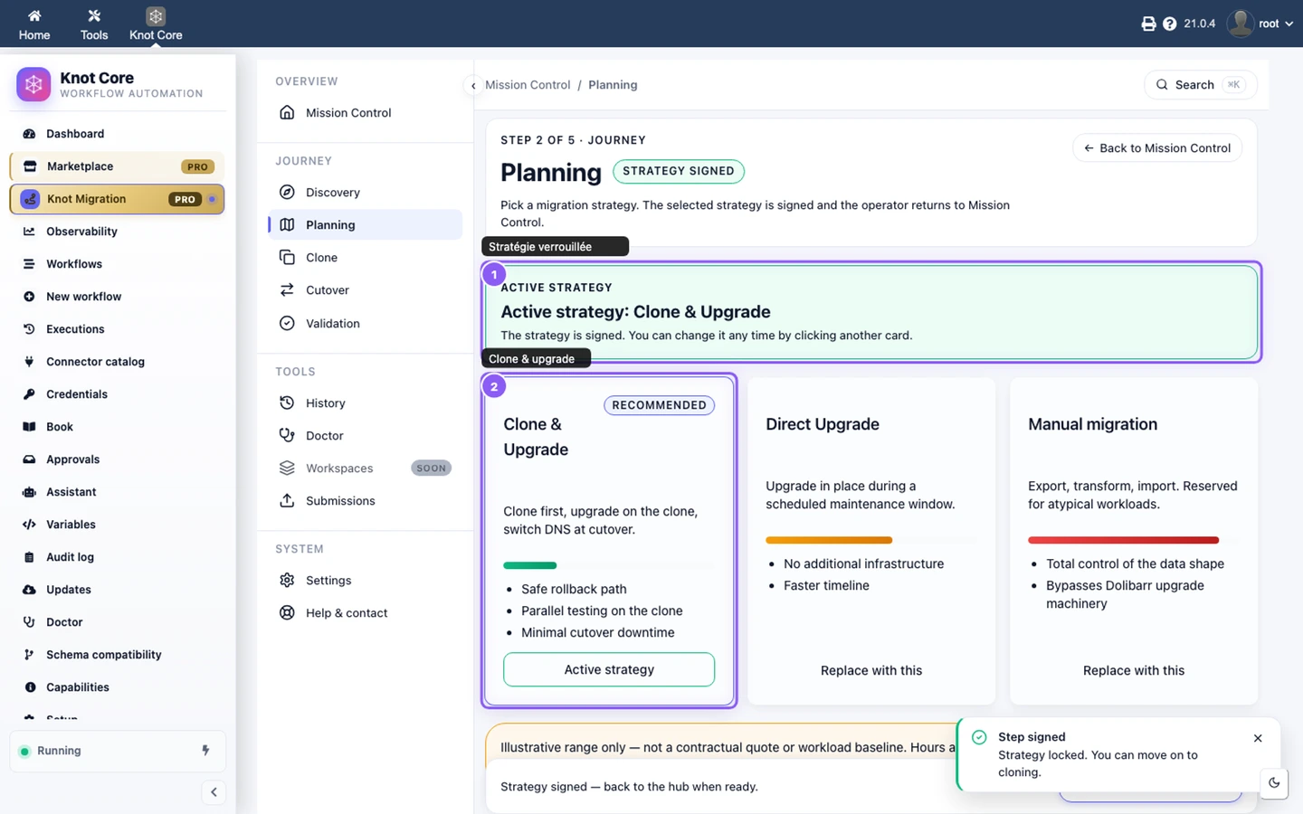Choose Replace with this for Manual migration

coord(1134,670)
